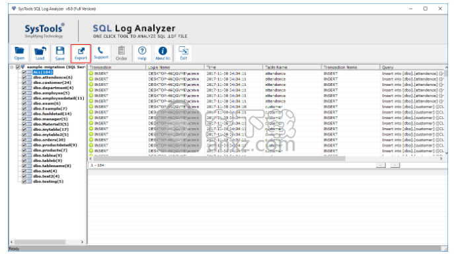Select dbo.text2(4) tree item

click(46, 176)
